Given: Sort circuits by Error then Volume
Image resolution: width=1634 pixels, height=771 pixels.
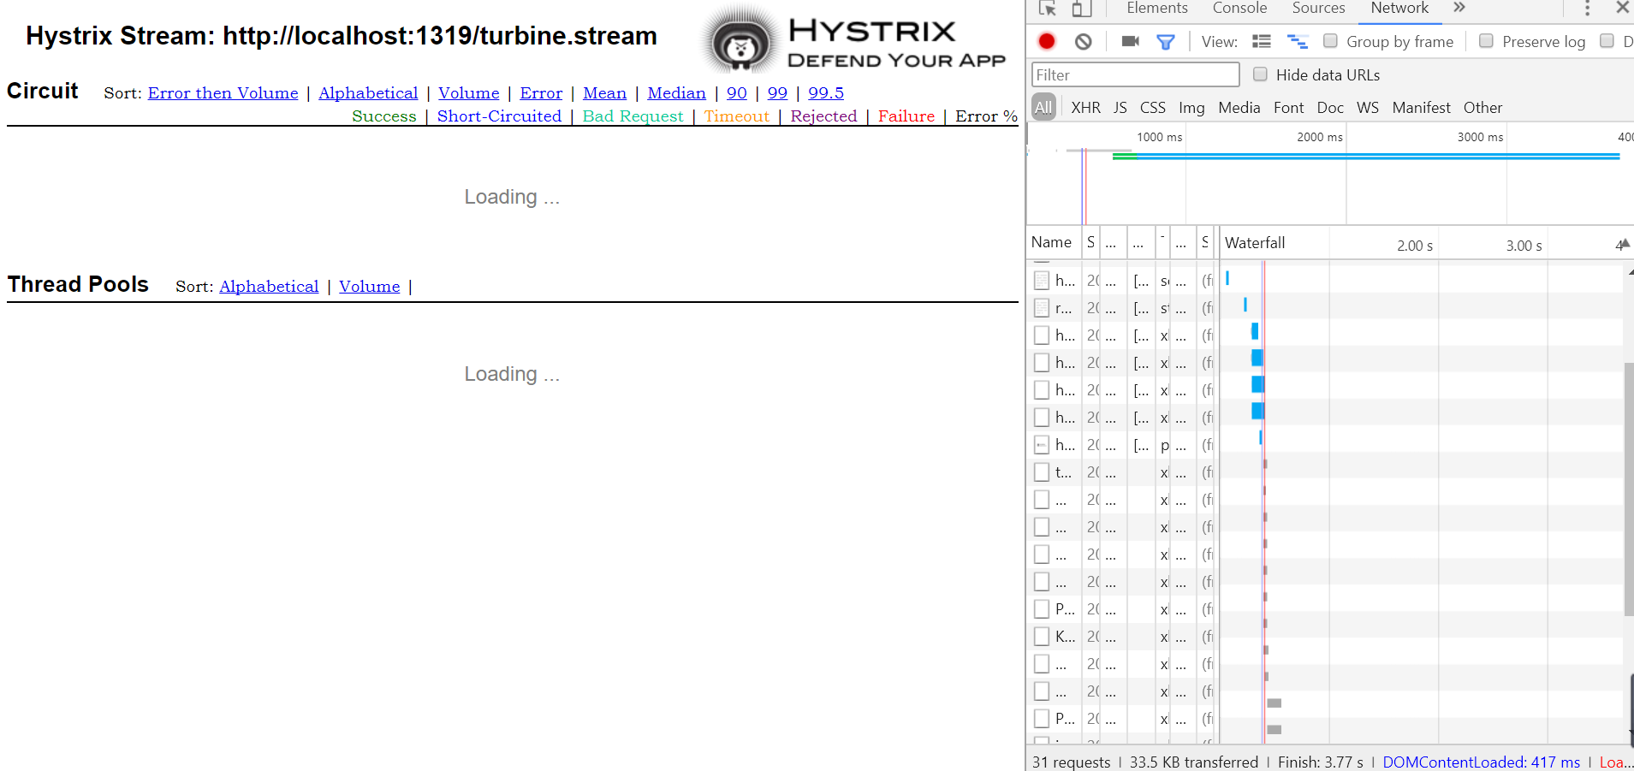Looking at the screenshot, I should pyautogui.click(x=223, y=93).
